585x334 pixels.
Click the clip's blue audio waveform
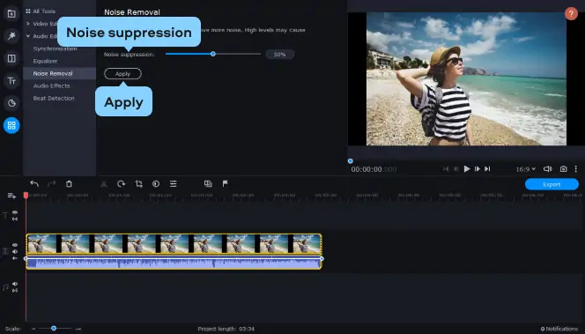(174, 263)
